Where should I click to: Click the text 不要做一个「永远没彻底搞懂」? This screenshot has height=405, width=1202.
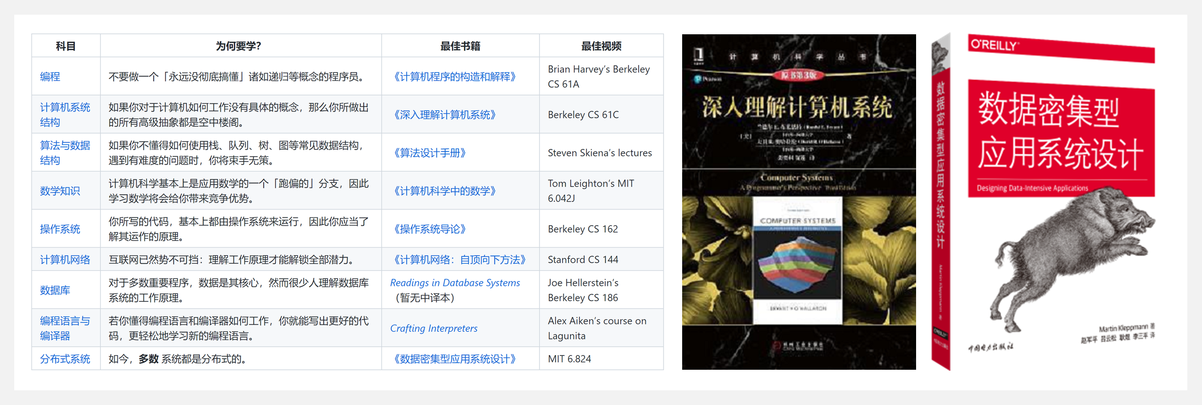[178, 76]
